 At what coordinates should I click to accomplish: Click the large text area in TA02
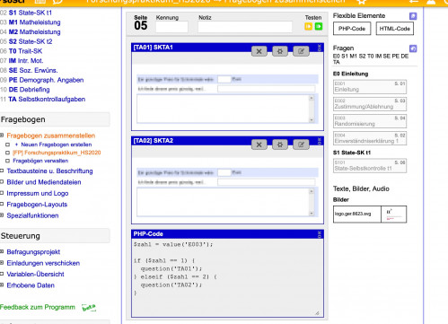[x=225, y=202]
